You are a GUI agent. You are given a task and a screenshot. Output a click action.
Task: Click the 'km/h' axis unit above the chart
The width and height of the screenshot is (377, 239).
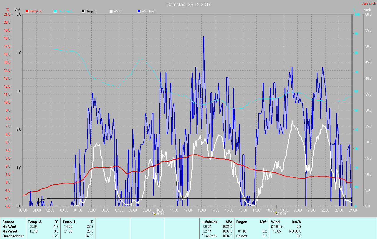(x=367, y=10)
